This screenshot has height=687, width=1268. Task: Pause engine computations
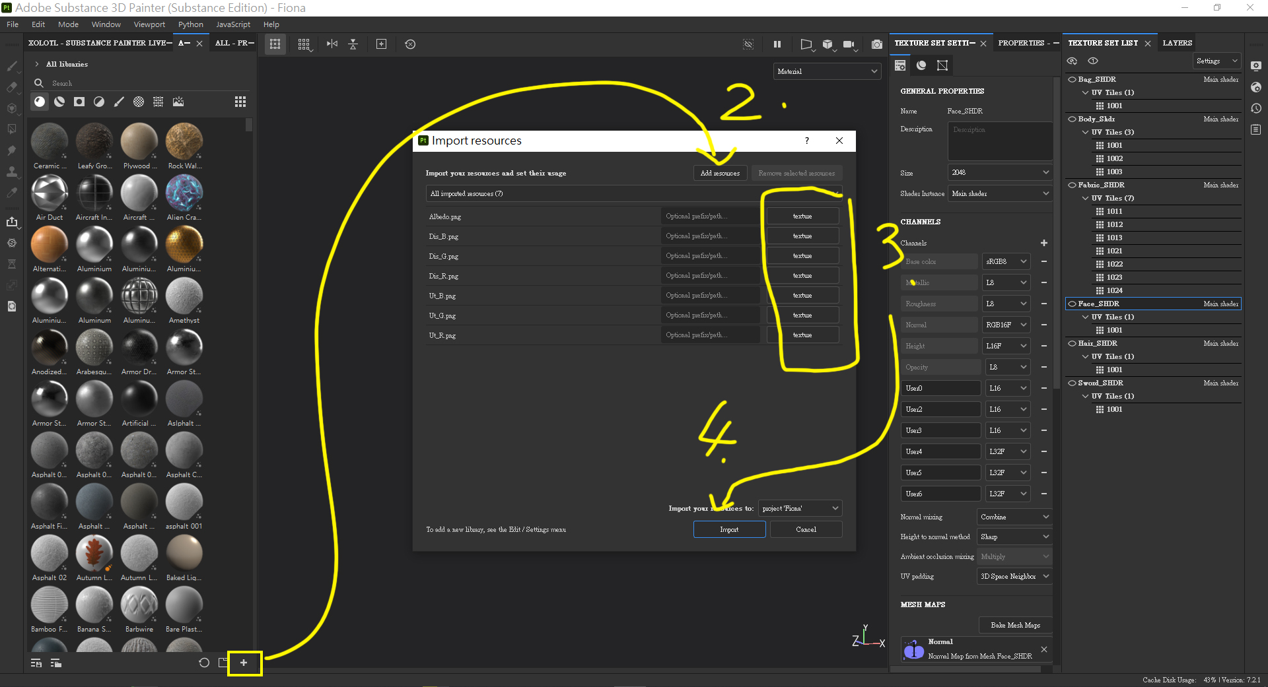777,44
